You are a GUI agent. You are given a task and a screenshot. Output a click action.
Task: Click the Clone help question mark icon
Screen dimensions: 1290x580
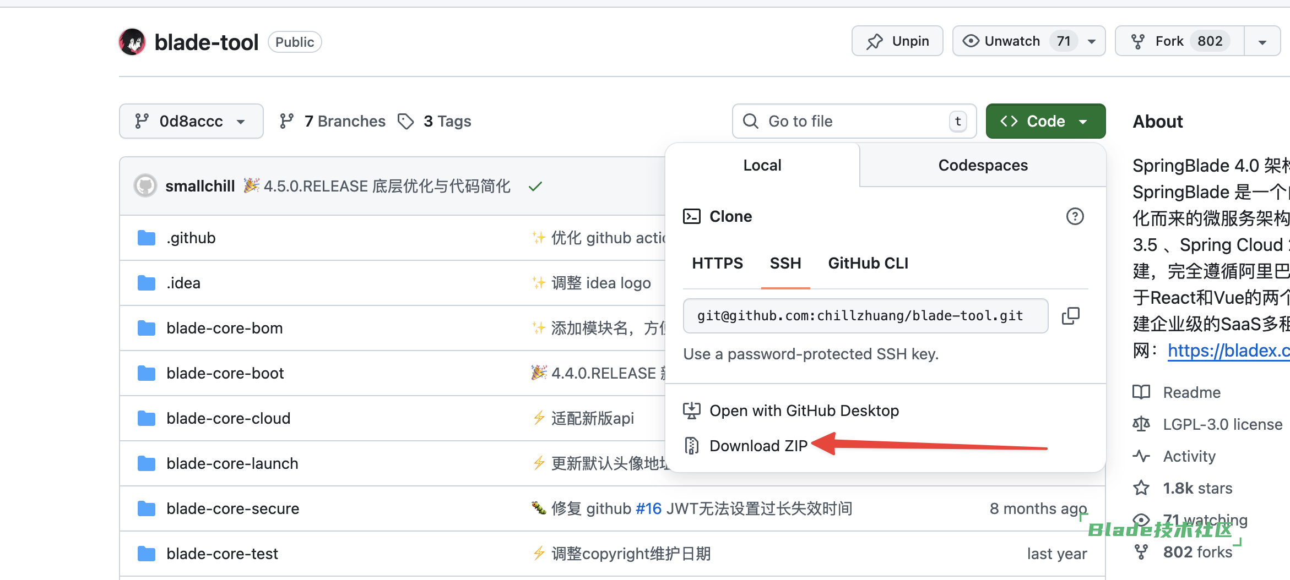(1075, 216)
